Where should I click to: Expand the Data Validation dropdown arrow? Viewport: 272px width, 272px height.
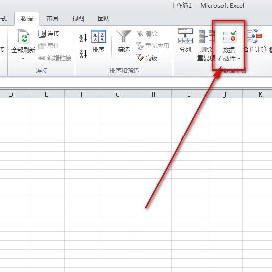click(x=239, y=59)
